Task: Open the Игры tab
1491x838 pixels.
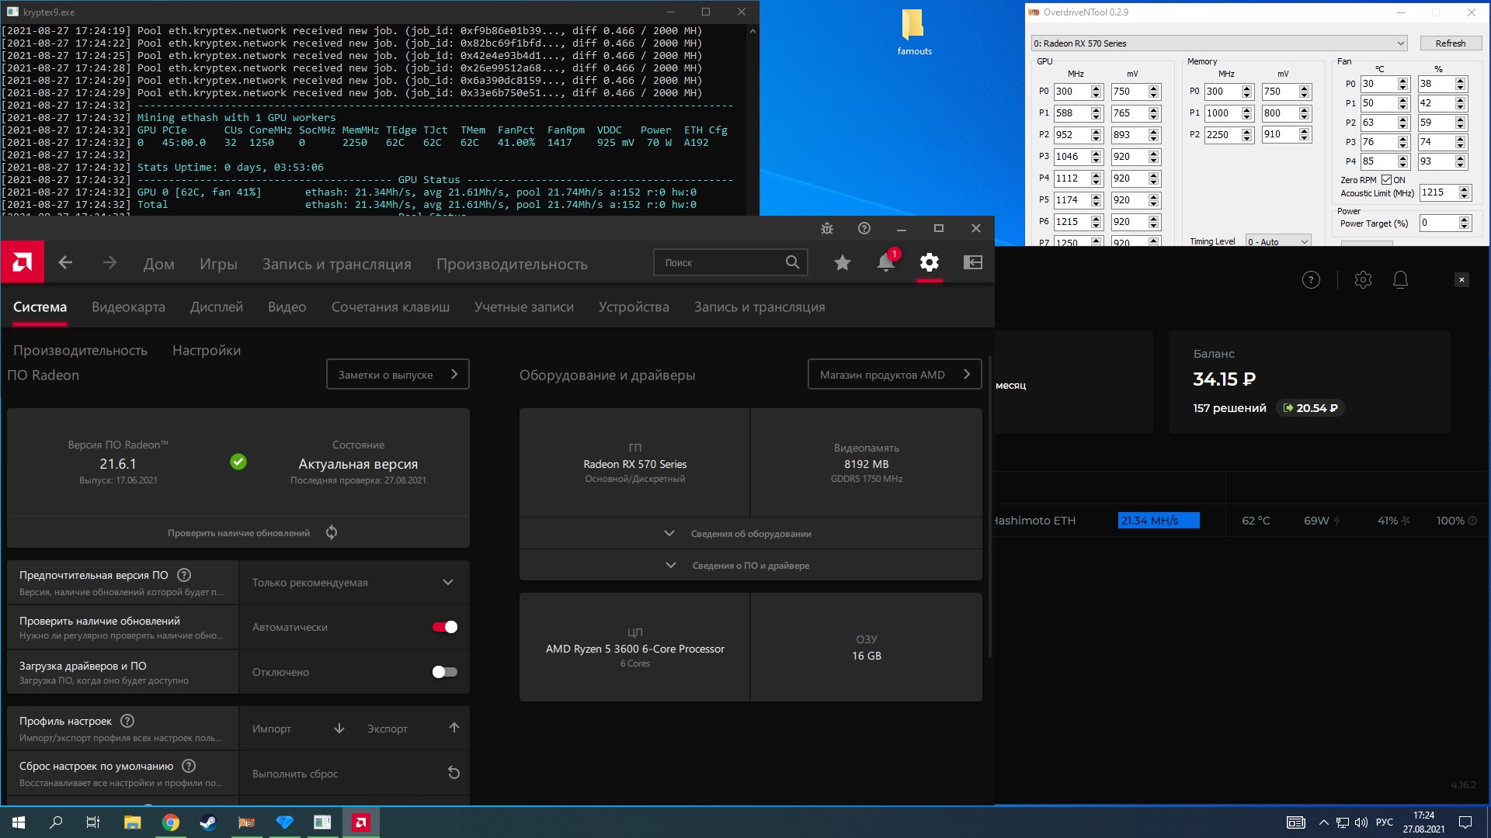Action: 218,264
